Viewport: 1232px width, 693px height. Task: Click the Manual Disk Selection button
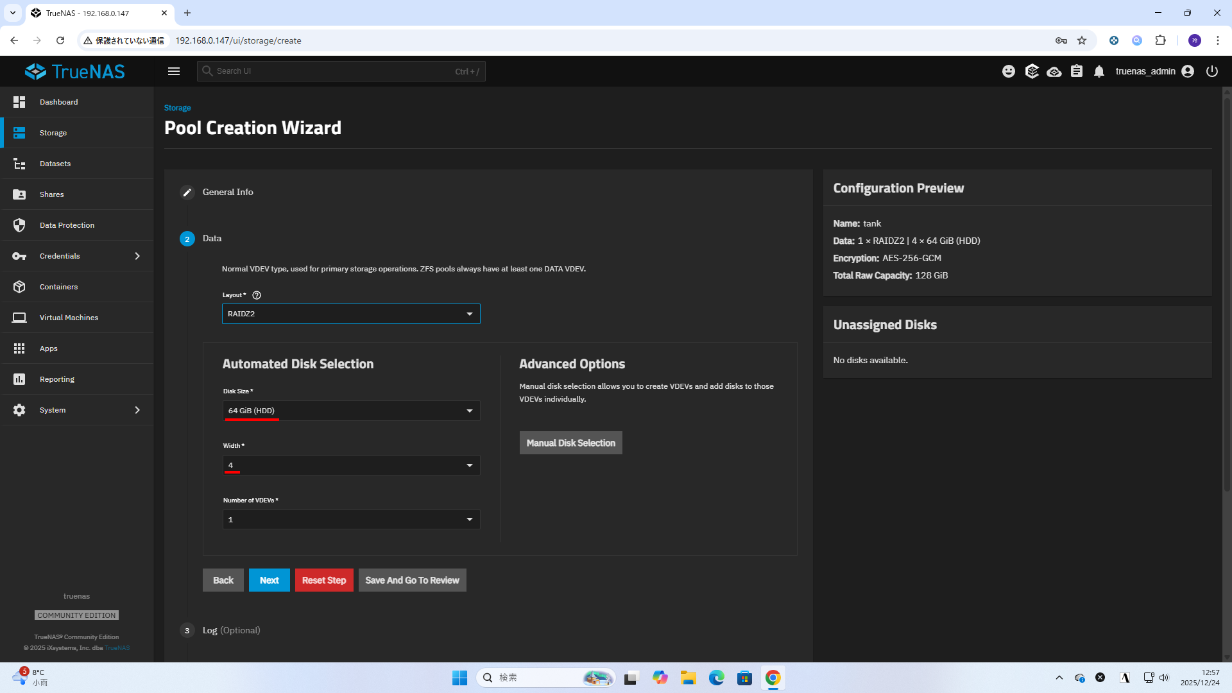click(570, 443)
